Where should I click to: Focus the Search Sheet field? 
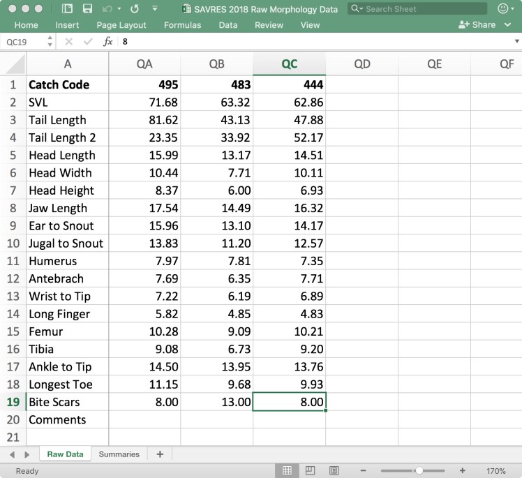pos(417,8)
